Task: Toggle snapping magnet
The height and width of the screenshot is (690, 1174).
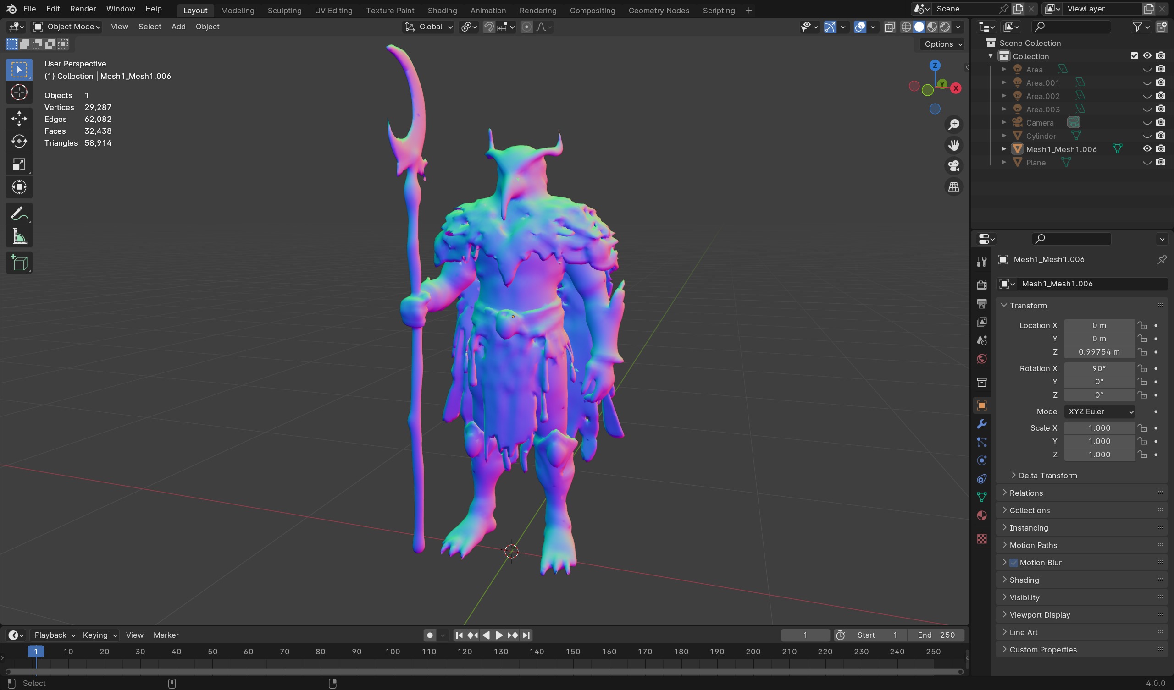Action: 489,27
